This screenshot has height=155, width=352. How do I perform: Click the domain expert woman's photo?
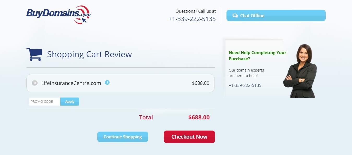tap(300, 71)
